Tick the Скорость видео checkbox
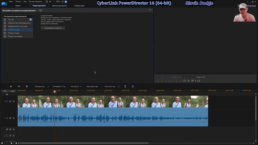 point(5,30)
